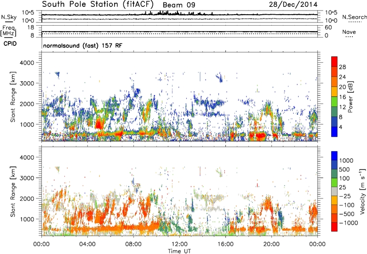Click the velocity panel 'Slant Range [km]' label

click(13, 191)
